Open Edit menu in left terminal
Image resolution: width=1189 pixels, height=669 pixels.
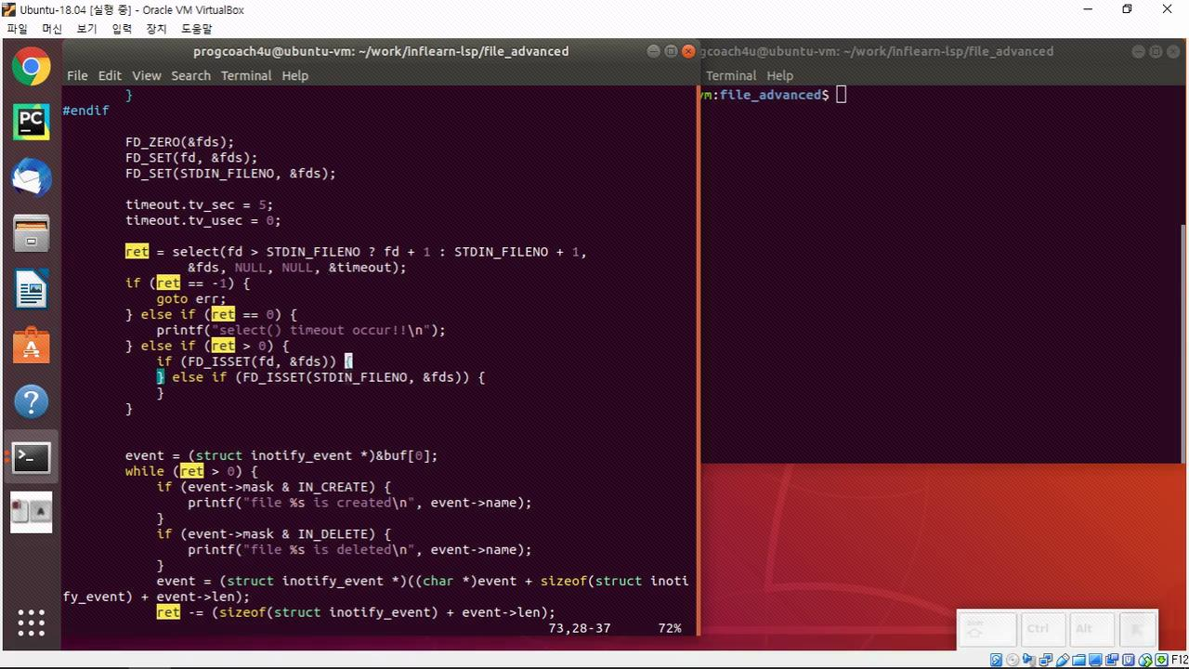110,75
